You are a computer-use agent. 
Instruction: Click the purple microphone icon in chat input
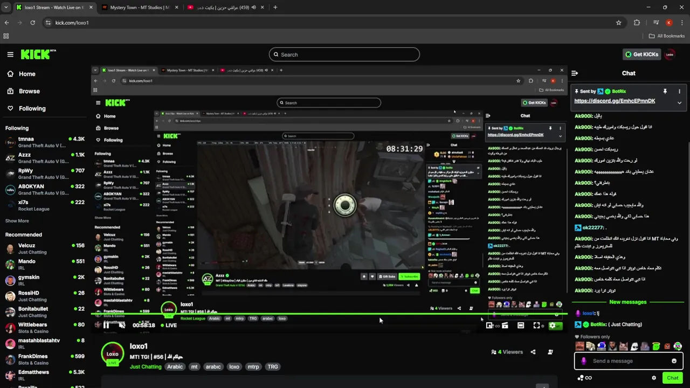coord(584,361)
